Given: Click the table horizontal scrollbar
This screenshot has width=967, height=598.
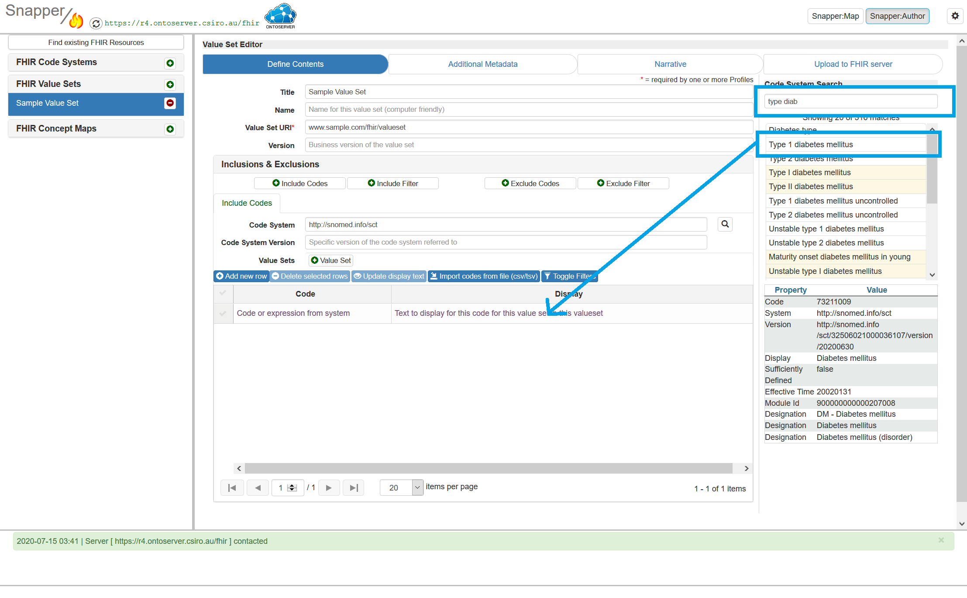Looking at the screenshot, I should coord(489,468).
